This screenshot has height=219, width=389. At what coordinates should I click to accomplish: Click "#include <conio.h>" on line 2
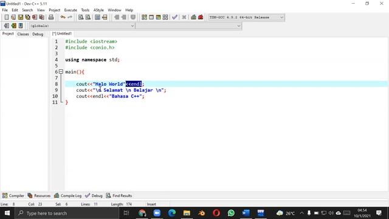90,47
